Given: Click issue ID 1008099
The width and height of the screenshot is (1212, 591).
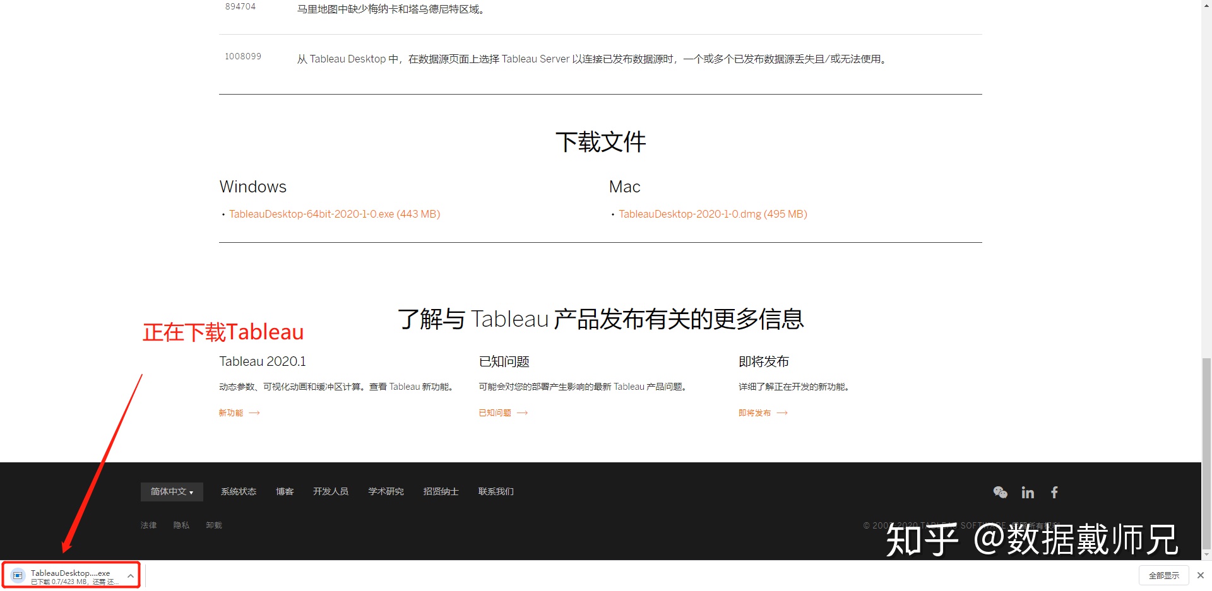Looking at the screenshot, I should click(x=243, y=57).
